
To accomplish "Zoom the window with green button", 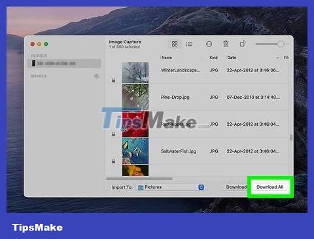I will 46,44.
